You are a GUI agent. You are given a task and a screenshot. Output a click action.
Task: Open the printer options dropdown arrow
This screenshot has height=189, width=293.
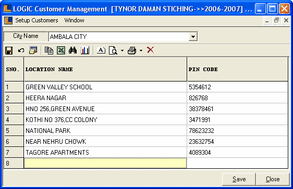pyautogui.click(x=141, y=50)
